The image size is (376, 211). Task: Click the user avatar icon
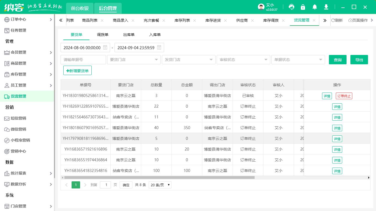(261, 7)
